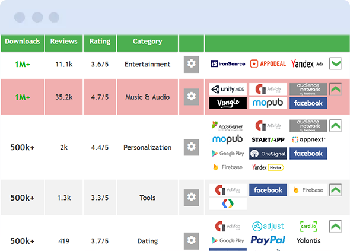Collapse SDK list in Music & Audio row
The image size is (350, 251).
(x=336, y=90)
